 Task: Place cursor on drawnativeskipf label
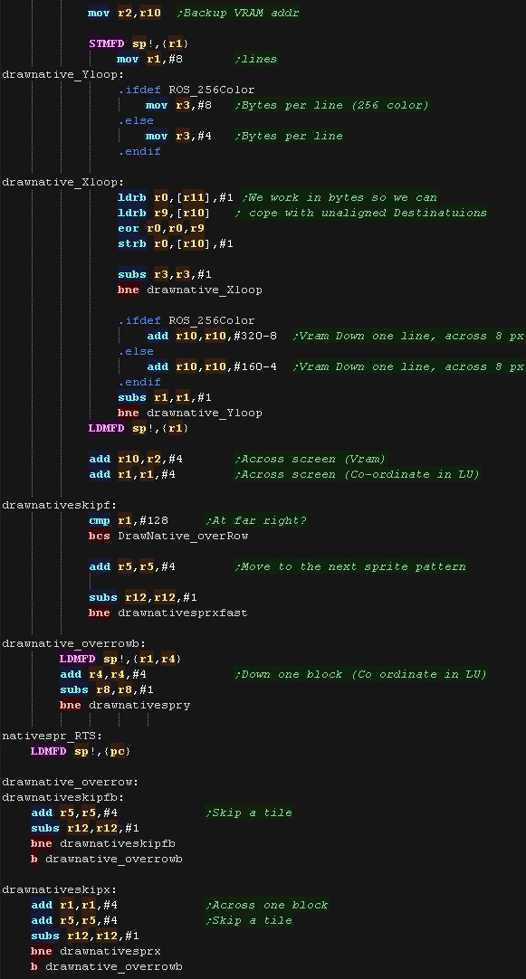coord(60,505)
